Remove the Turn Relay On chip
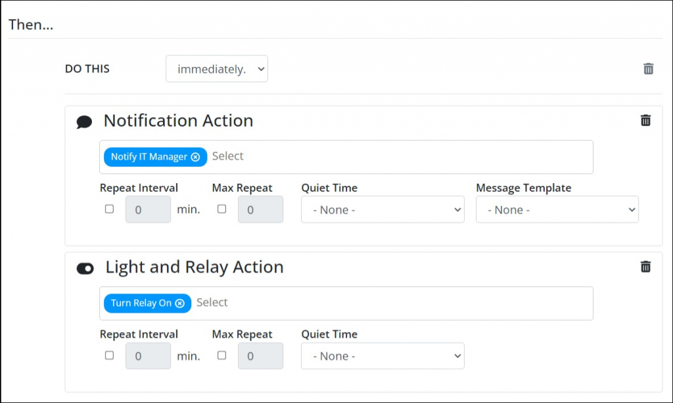The image size is (673, 403). point(181,303)
